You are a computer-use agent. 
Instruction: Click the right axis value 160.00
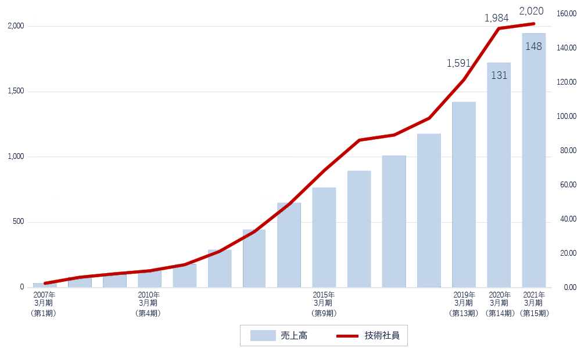click(x=566, y=14)
